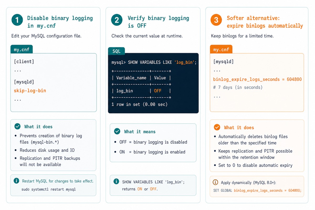Click "Edit your MySQL configuration file."
Screen dimensions: 315x210
(x=46, y=36)
